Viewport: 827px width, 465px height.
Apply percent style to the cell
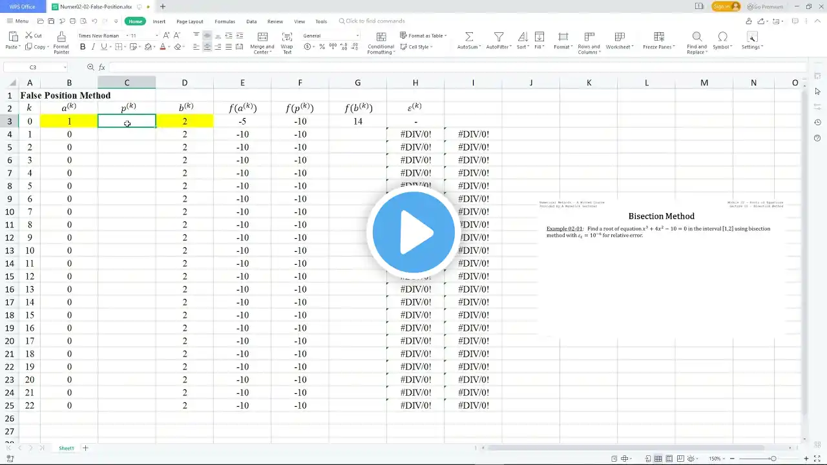click(x=322, y=46)
